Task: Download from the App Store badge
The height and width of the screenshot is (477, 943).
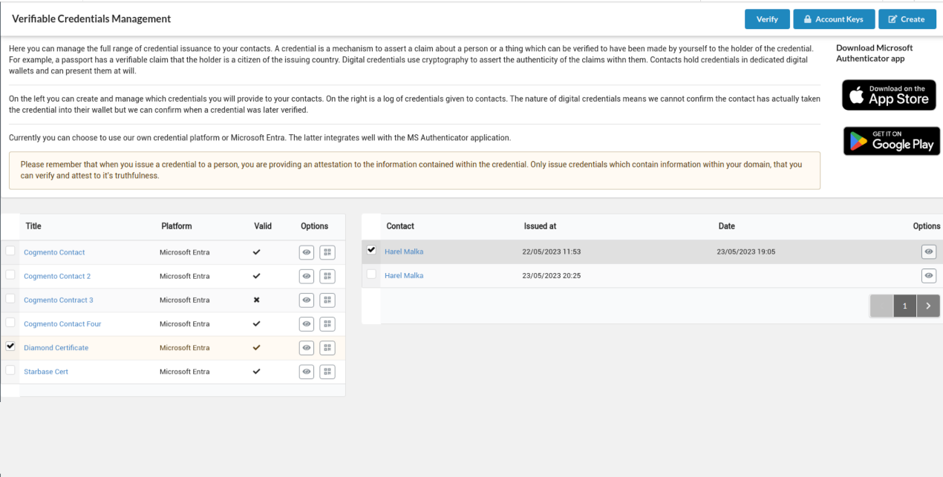Action: 889,95
